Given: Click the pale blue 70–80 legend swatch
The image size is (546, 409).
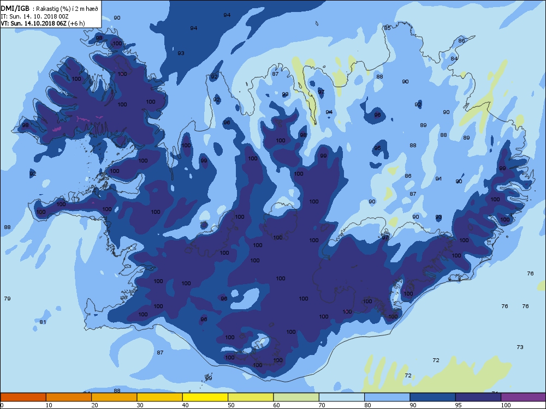Looking at the screenshot, I should [x=342, y=397].
